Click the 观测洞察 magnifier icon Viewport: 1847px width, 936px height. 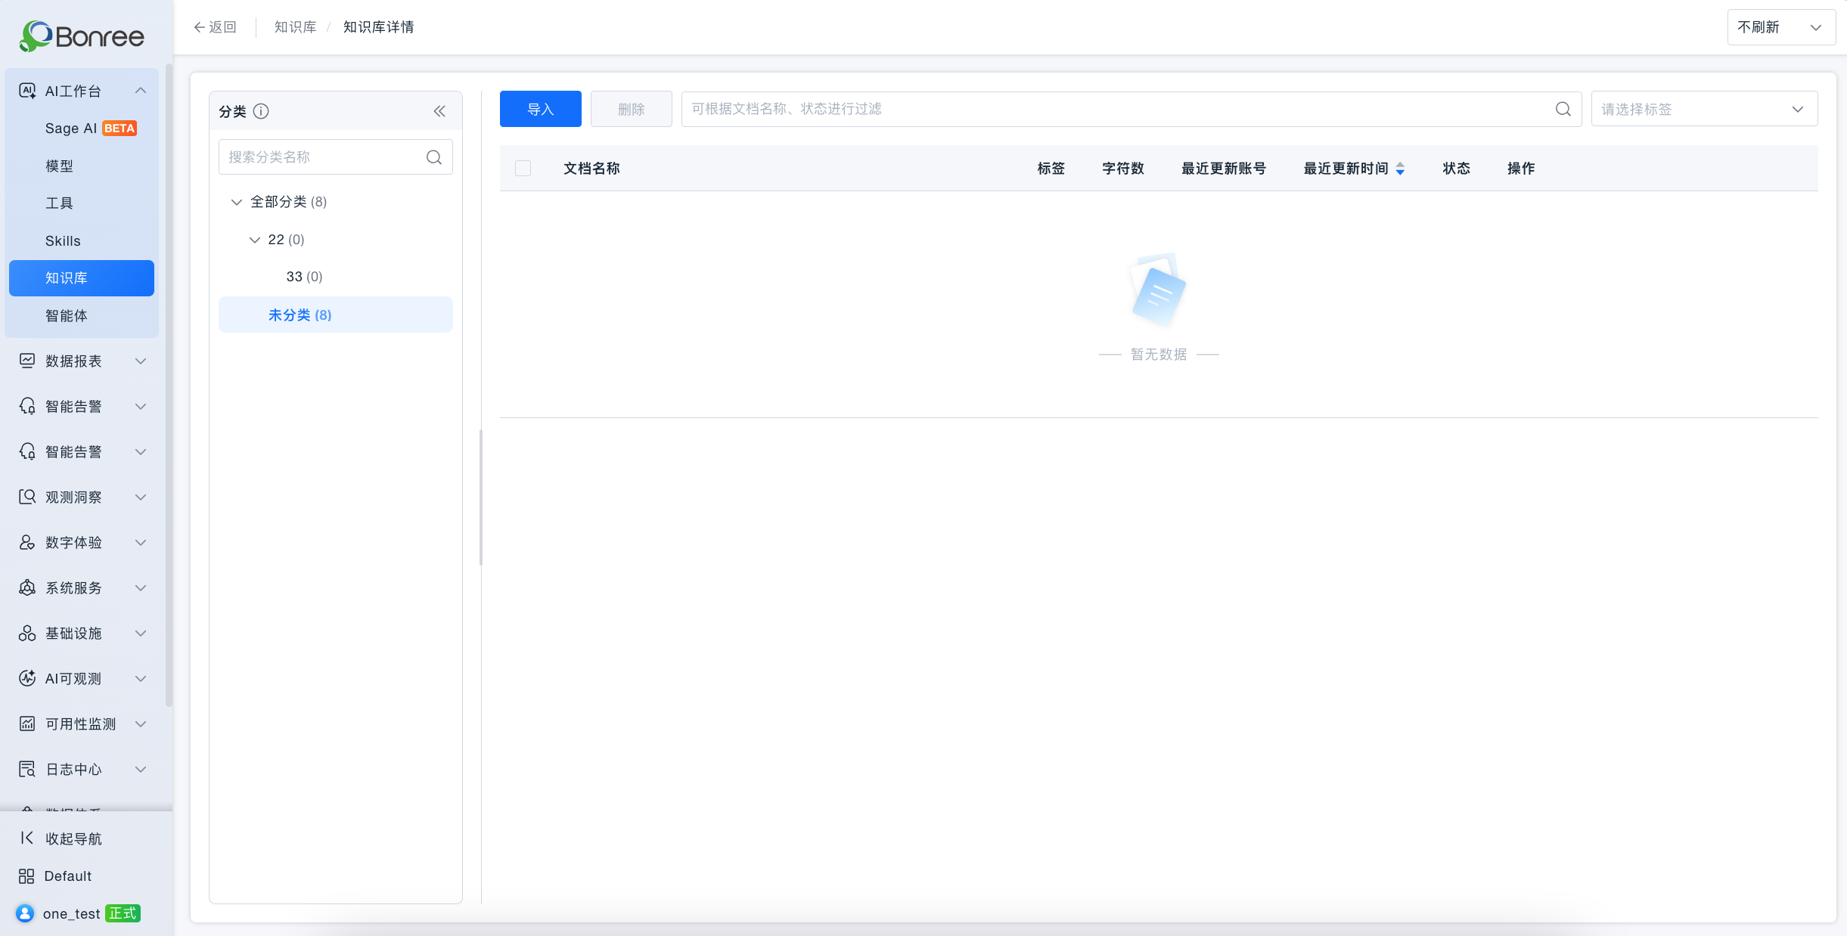pos(27,497)
